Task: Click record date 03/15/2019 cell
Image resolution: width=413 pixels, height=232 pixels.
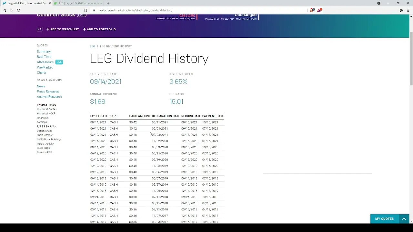Action: 189,185
